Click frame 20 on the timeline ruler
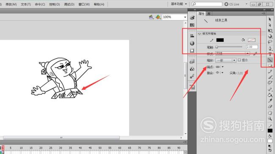Screen dimensions: 275x154 click(41, 148)
